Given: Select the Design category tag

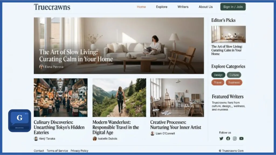Looking at the screenshot, I should pos(218,75).
